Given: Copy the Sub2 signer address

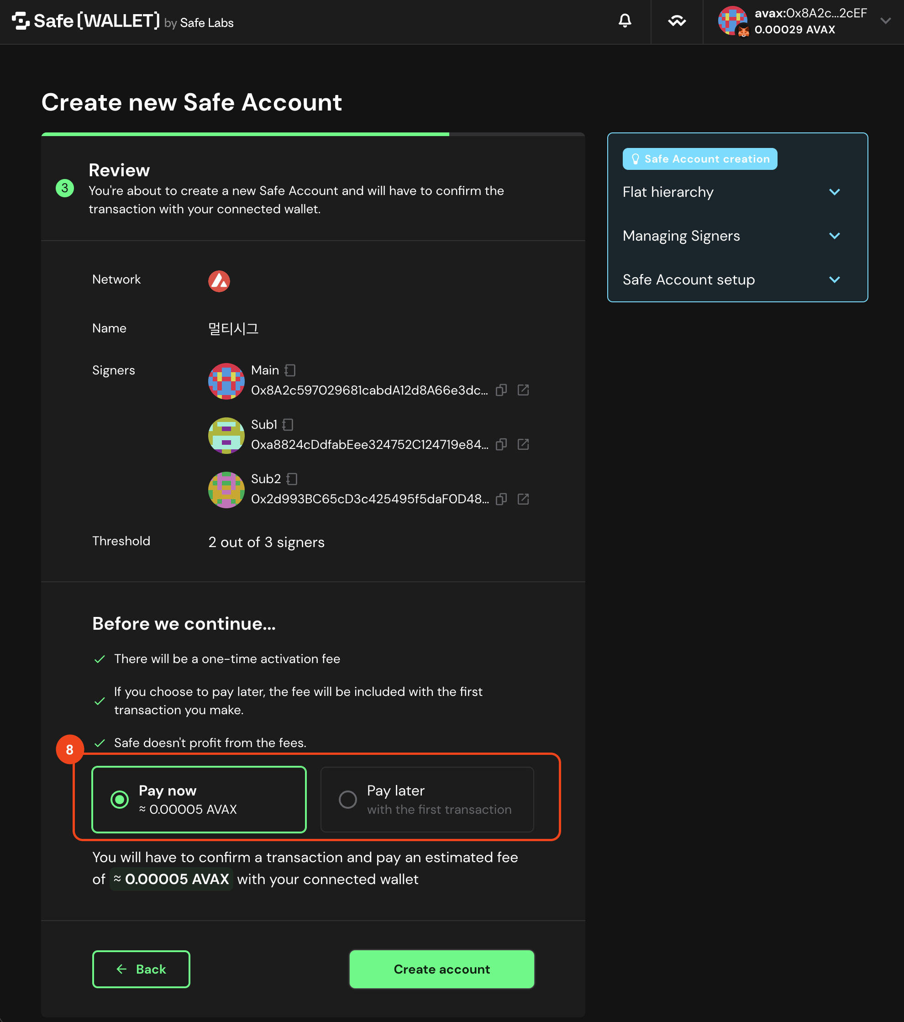Looking at the screenshot, I should 501,499.
